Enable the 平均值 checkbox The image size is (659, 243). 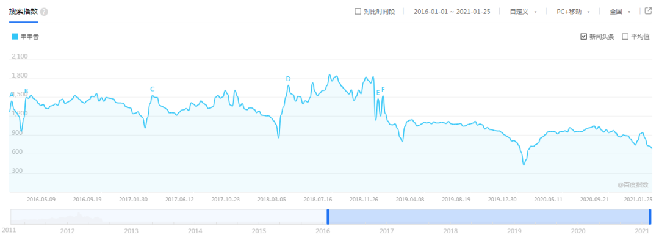pyautogui.click(x=625, y=37)
